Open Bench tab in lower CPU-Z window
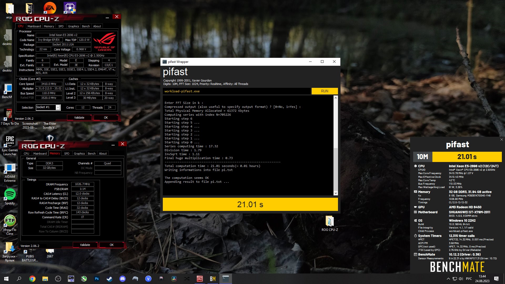The image size is (505, 284). pyautogui.click(x=92, y=154)
